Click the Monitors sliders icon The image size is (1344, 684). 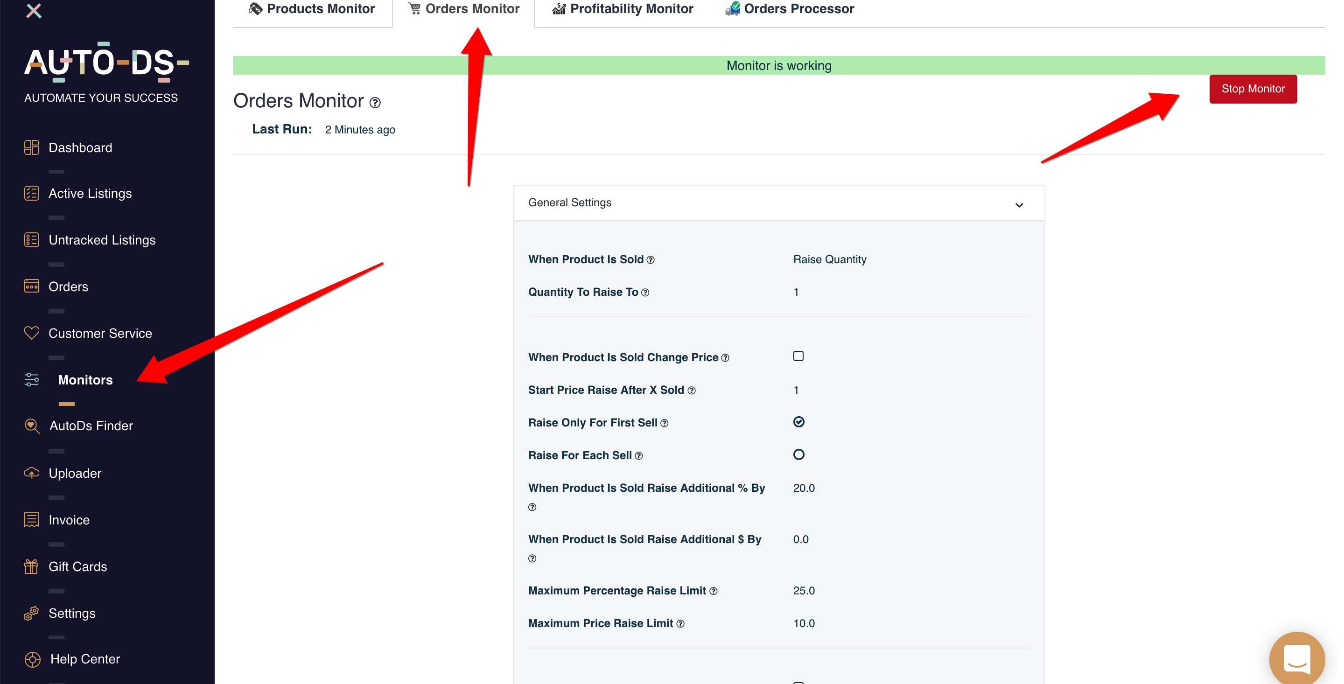click(x=32, y=380)
